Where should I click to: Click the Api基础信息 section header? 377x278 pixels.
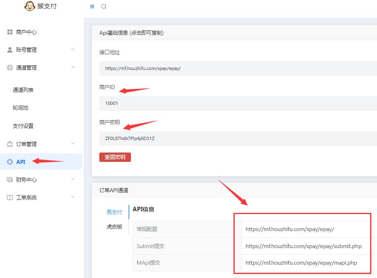(131, 33)
